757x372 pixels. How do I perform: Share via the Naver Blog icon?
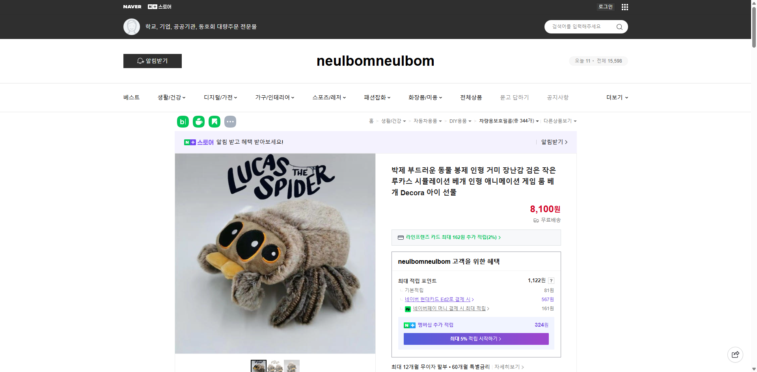(x=183, y=122)
